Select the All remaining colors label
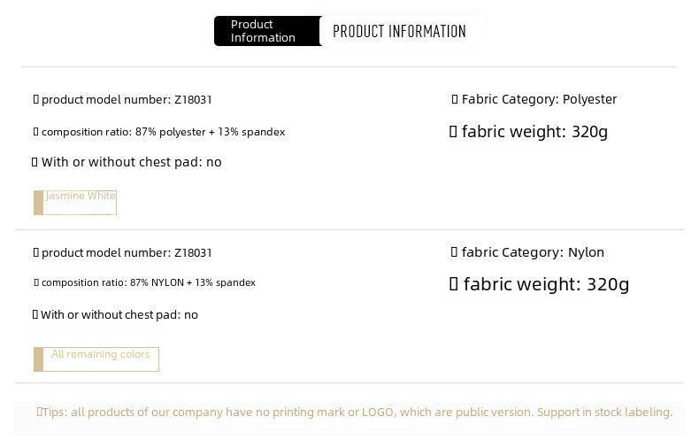 100,354
